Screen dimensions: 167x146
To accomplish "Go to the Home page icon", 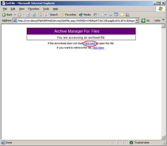I will [x=40, y=15].
